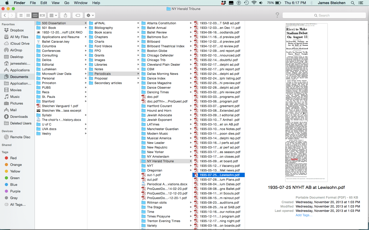Click Add Tags link in preview
Screen dimensions: 369x230
click(304, 215)
